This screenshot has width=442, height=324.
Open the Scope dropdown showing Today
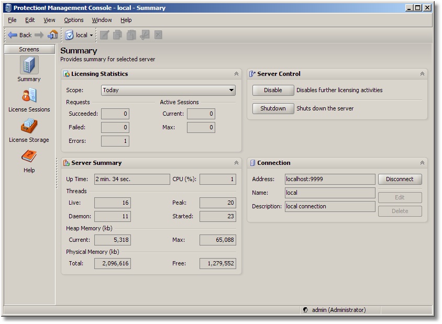(168, 90)
